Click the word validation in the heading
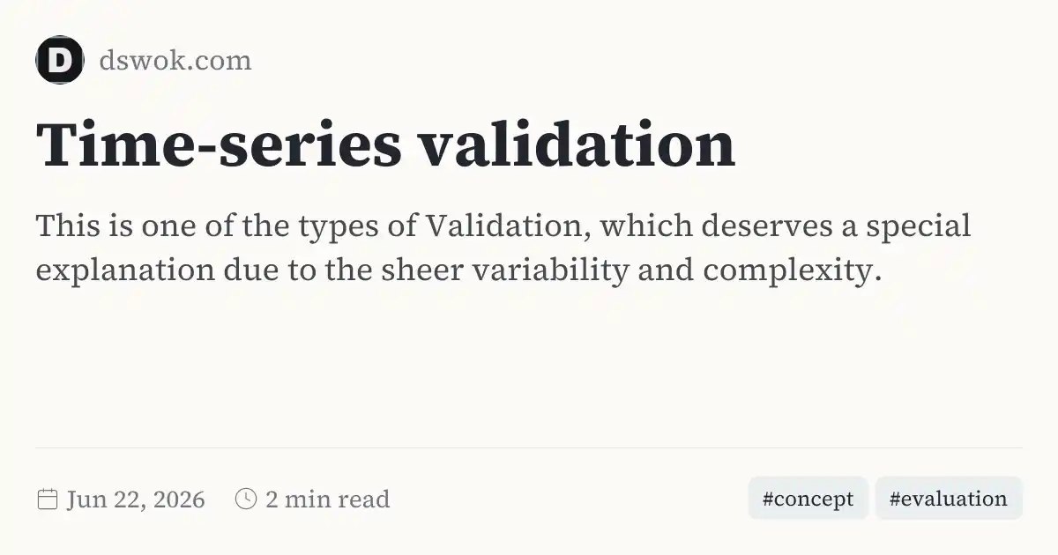 (576, 144)
